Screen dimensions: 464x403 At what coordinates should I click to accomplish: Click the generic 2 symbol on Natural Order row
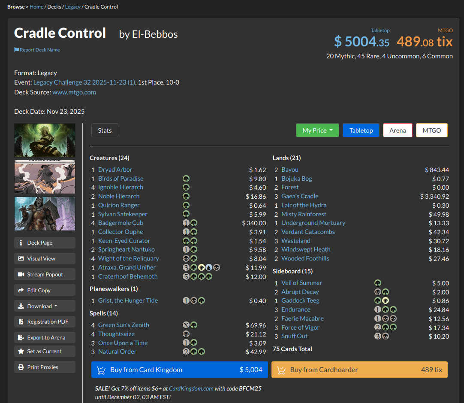(x=186, y=352)
